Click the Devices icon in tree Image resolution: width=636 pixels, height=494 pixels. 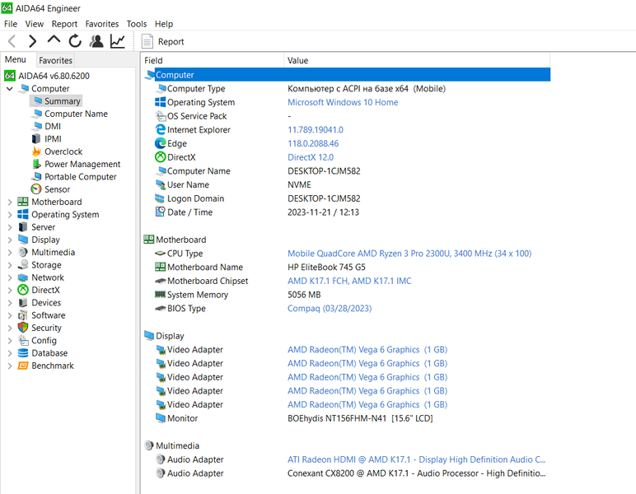23,302
